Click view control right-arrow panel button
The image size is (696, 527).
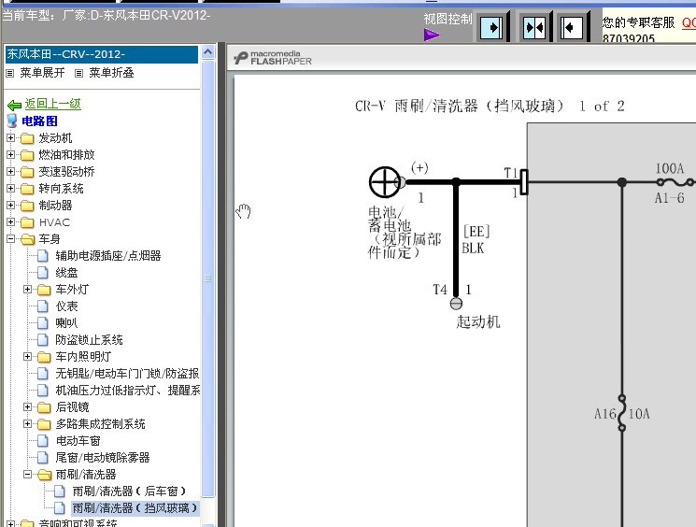click(x=491, y=27)
